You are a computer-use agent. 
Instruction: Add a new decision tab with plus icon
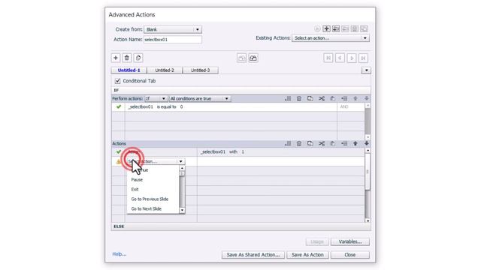point(116,58)
